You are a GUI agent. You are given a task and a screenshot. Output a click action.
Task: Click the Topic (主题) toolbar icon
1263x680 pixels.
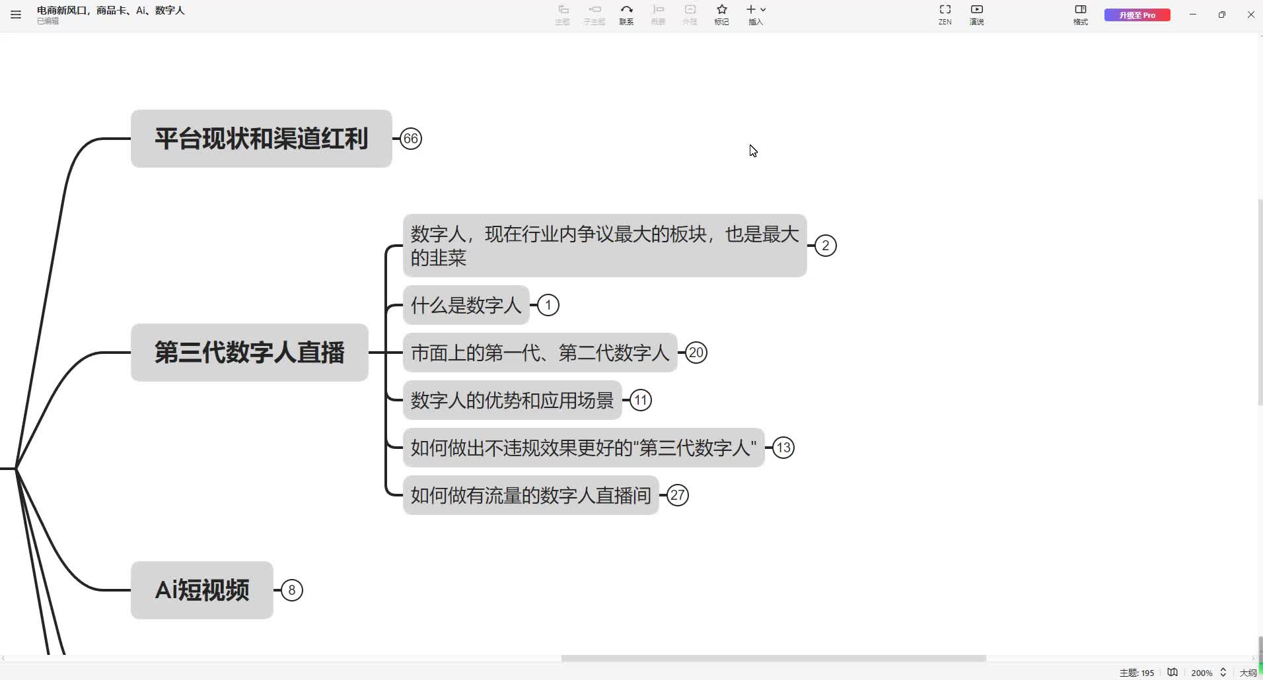[562, 15]
